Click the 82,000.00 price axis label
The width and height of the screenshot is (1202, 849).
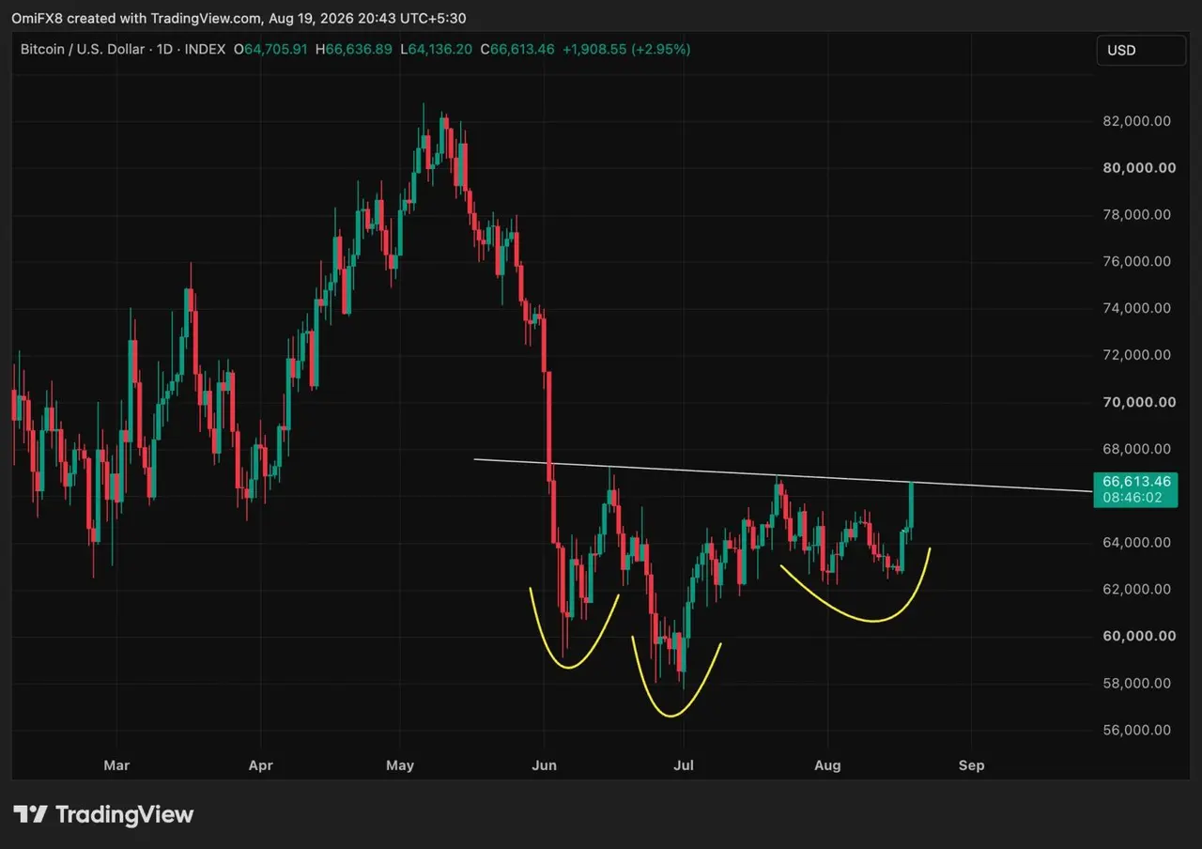point(1135,121)
